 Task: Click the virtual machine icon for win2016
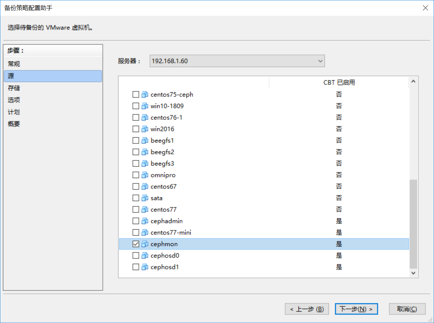[x=145, y=129]
